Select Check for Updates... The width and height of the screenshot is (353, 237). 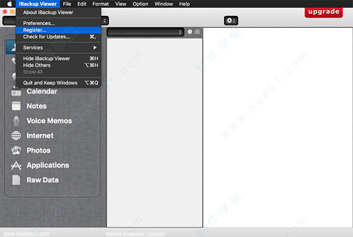pos(58,36)
